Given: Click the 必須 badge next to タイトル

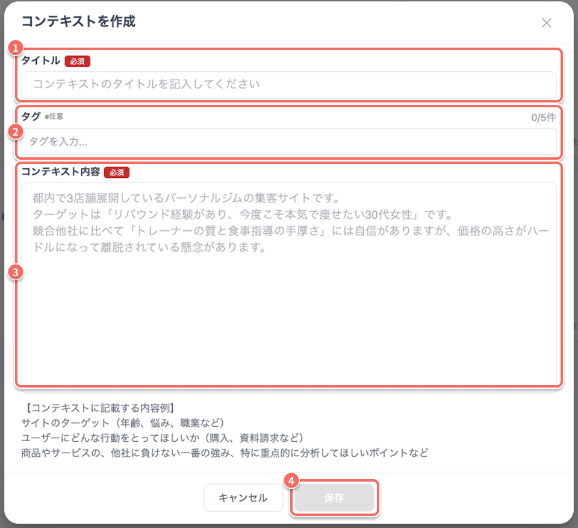Looking at the screenshot, I should tap(78, 61).
